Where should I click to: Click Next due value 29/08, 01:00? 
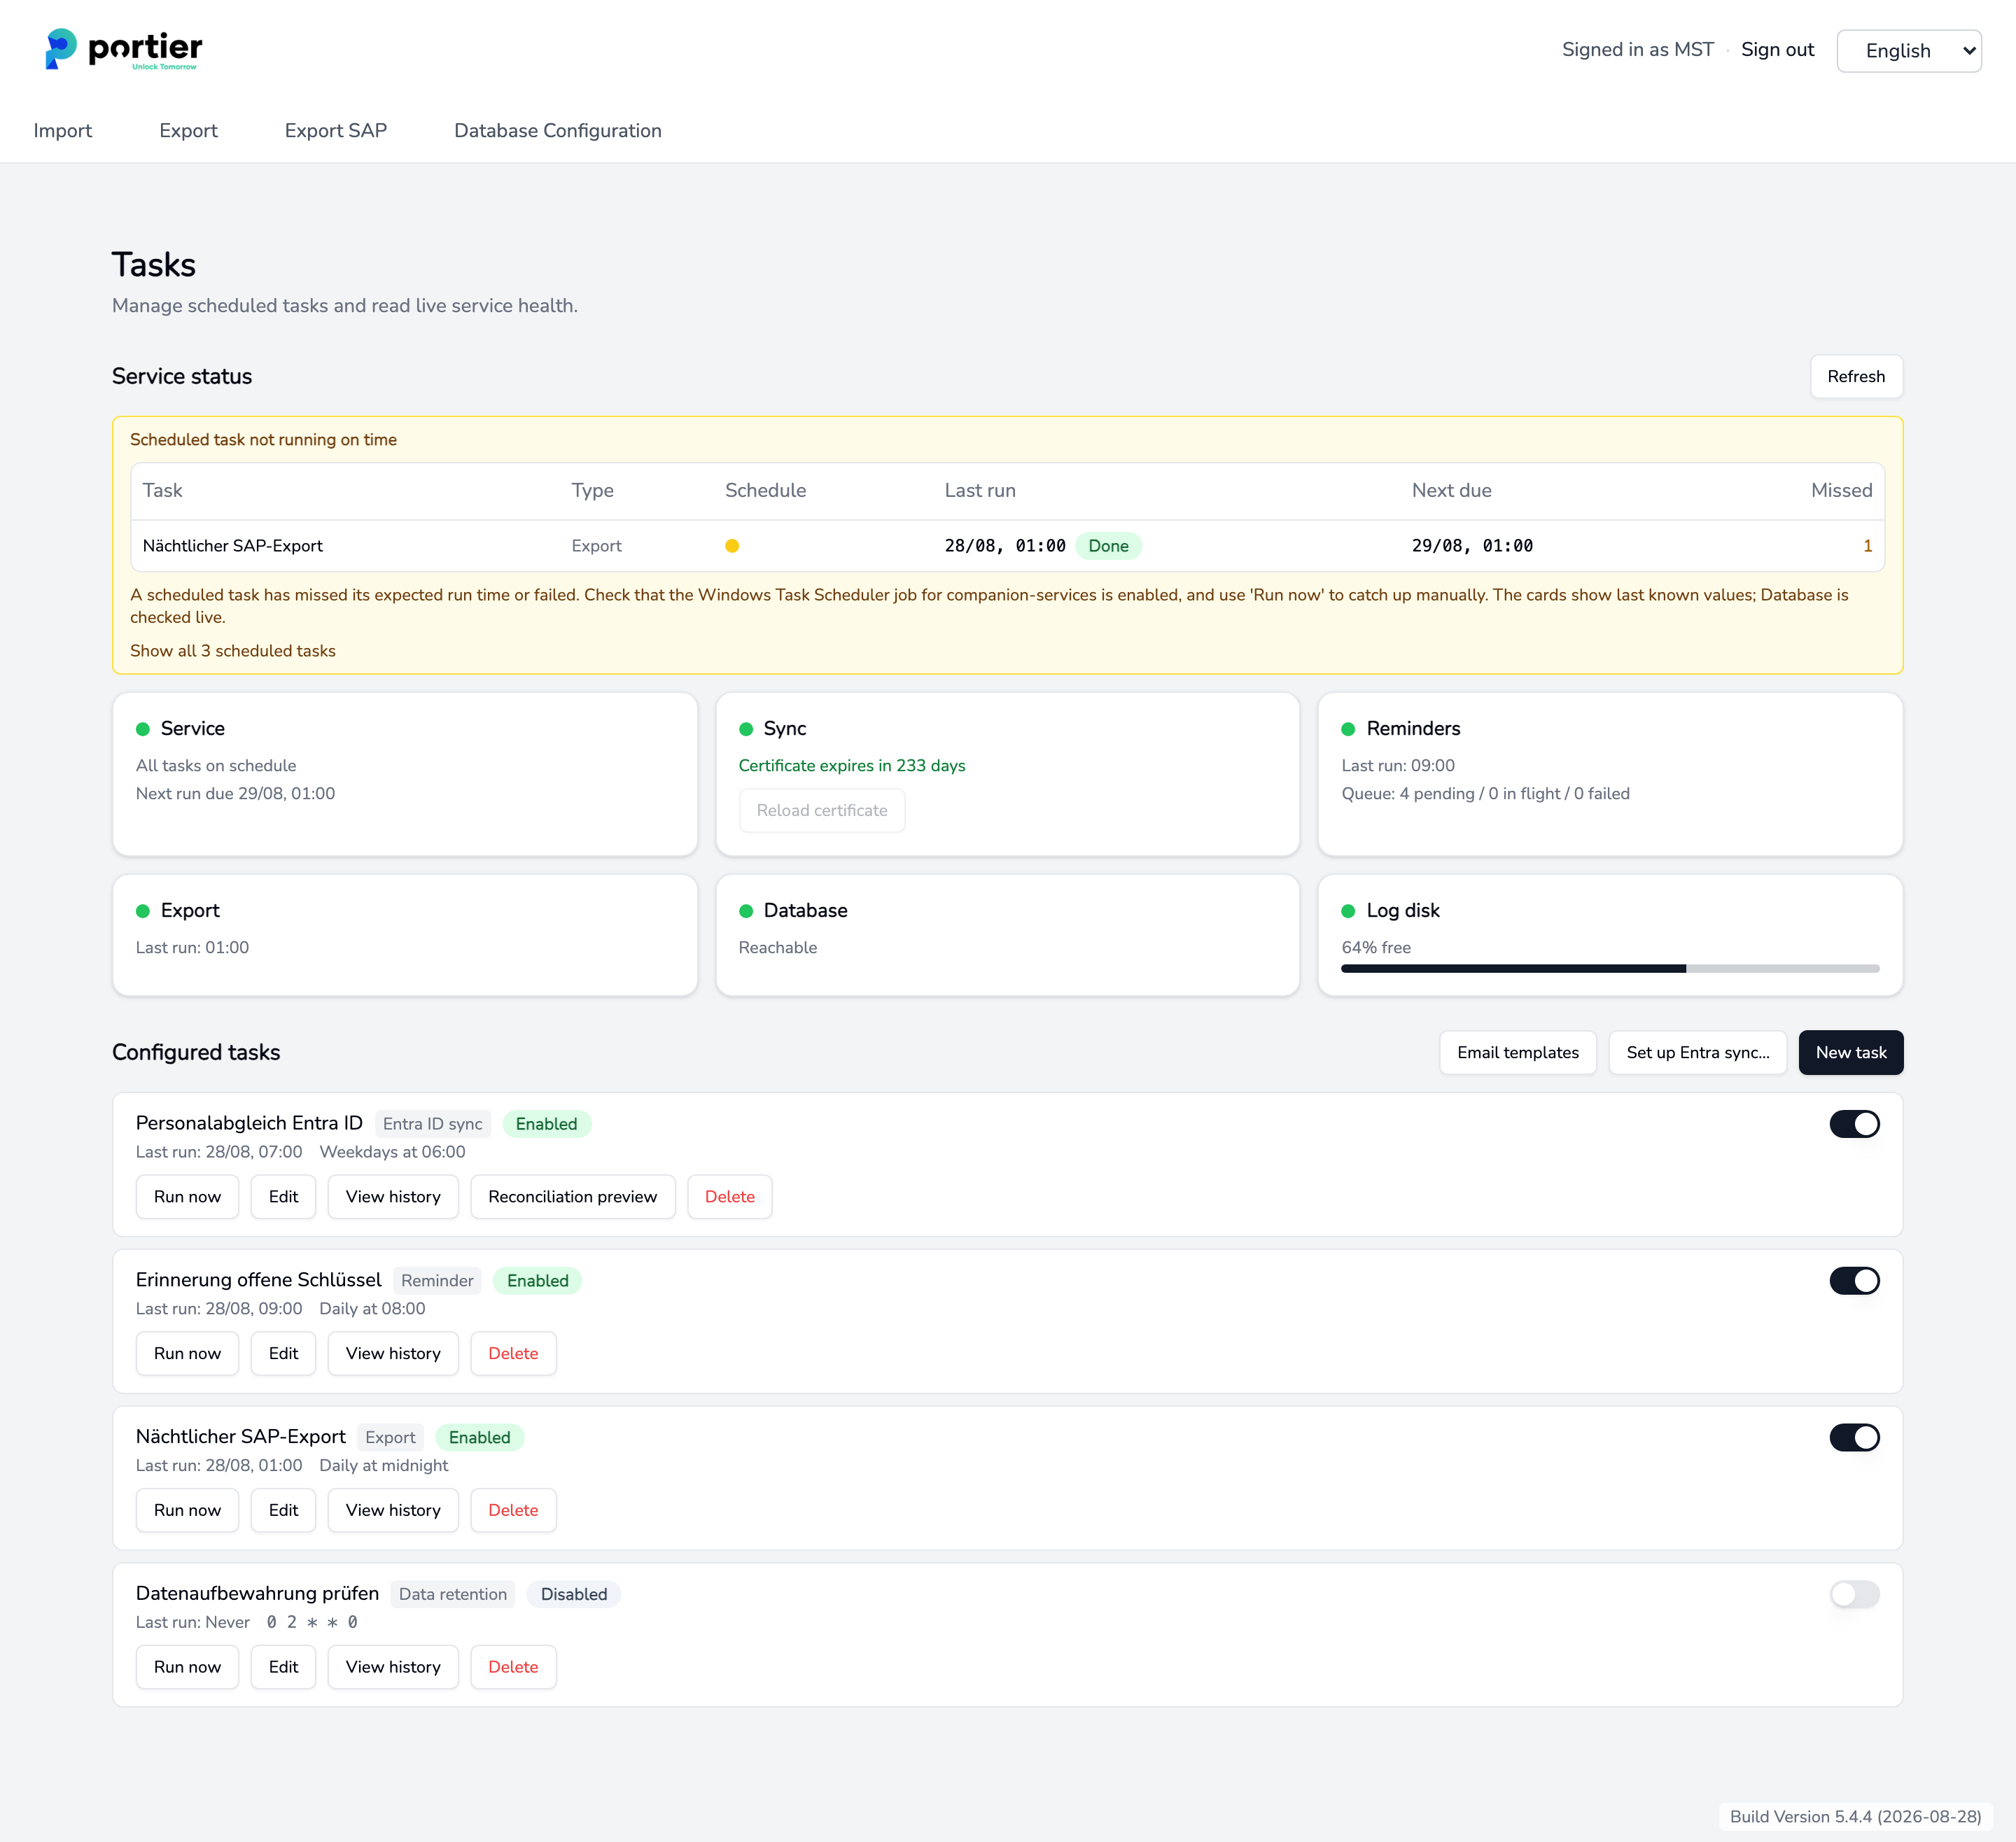pos(1472,546)
